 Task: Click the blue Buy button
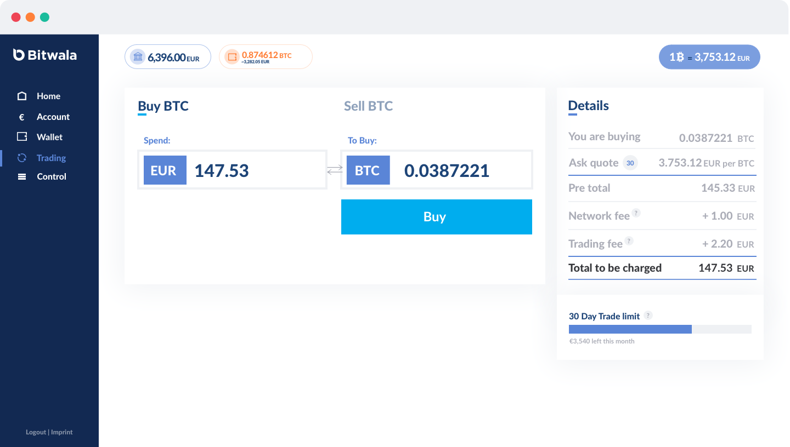coord(437,217)
